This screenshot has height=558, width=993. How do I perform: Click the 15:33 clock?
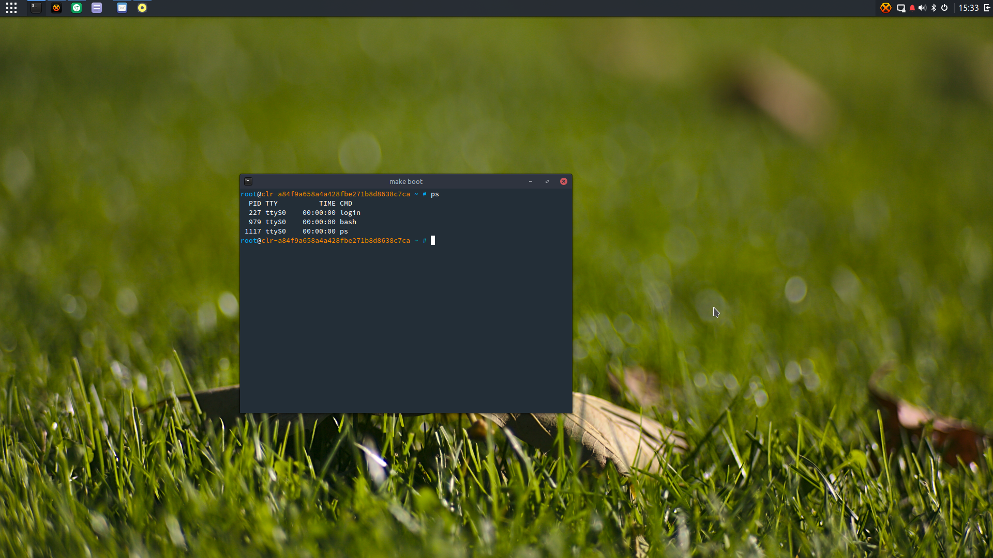[969, 8]
